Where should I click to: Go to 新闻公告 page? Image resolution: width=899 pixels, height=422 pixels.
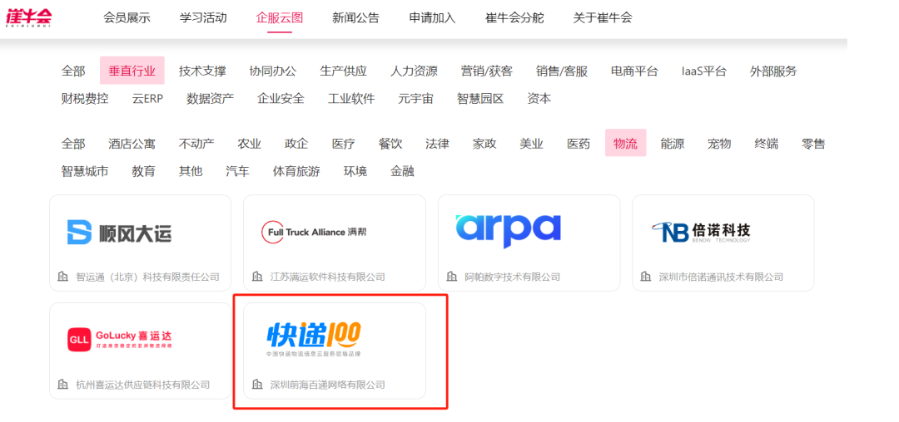click(355, 17)
